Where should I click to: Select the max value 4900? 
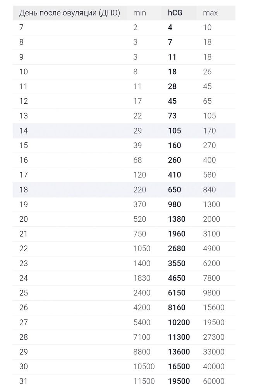click(x=211, y=248)
